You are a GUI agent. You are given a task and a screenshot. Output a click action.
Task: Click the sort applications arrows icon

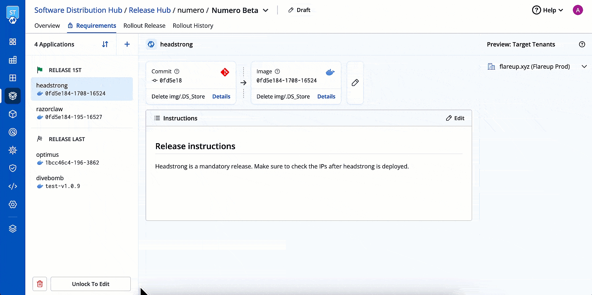pos(105,44)
